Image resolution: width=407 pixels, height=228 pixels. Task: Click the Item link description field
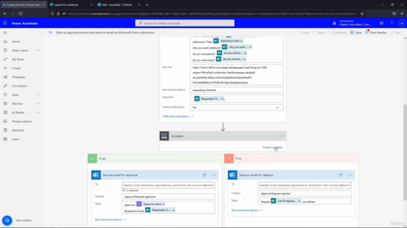[237, 90]
